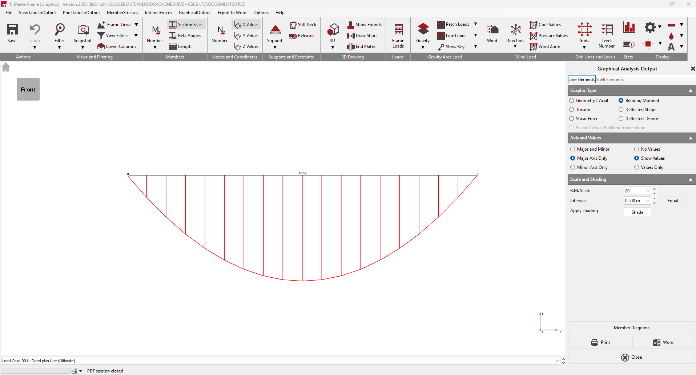Image resolution: width=696 pixels, height=375 pixels.
Task: Switch to 3D drawing view
Action: (333, 33)
